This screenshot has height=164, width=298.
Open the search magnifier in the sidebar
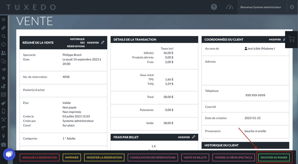[3, 36]
